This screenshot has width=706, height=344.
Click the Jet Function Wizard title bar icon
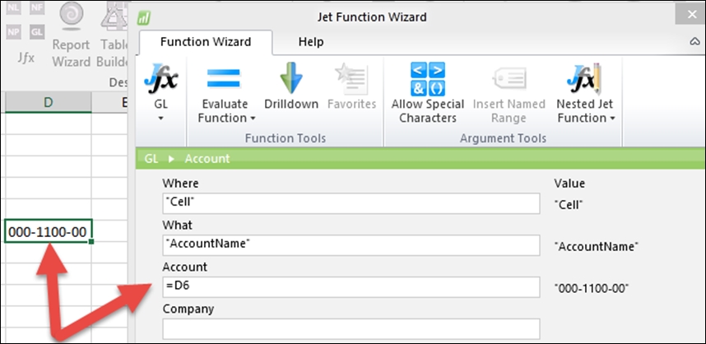point(144,18)
